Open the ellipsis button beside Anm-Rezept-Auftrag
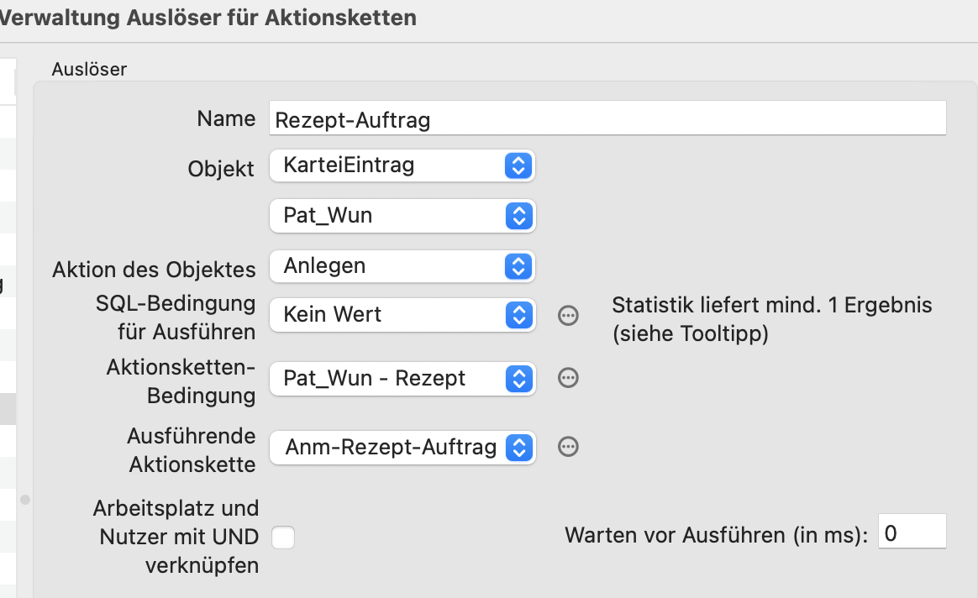The image size is (978, 598). (x=568, y=447)
